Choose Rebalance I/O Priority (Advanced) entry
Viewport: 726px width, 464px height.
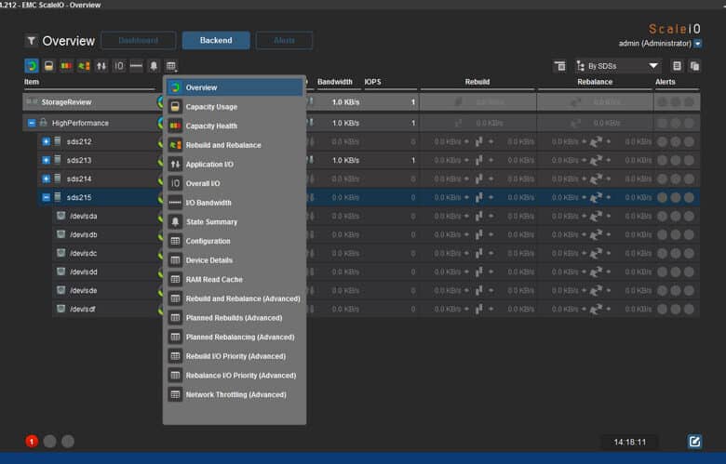235,375
